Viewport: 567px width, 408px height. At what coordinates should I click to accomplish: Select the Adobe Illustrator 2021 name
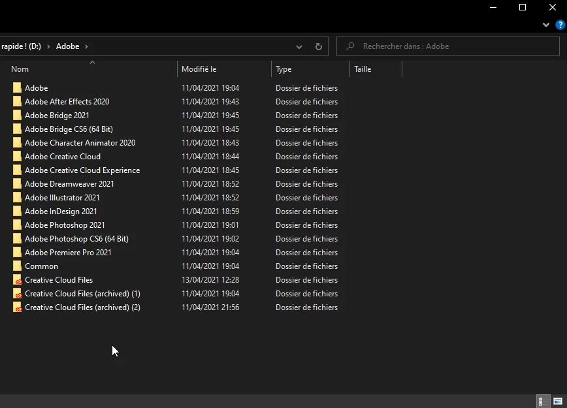pyautogui.click(x=62, y=198)
